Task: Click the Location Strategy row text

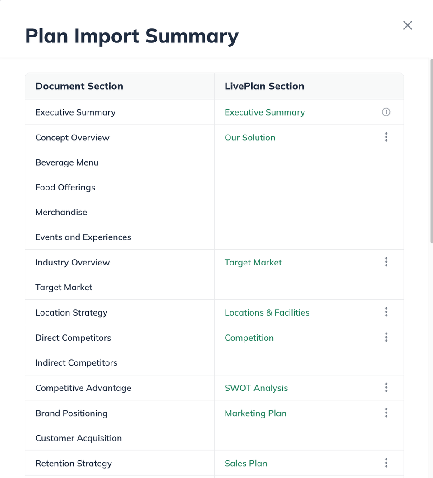Action: click(71, 313)
